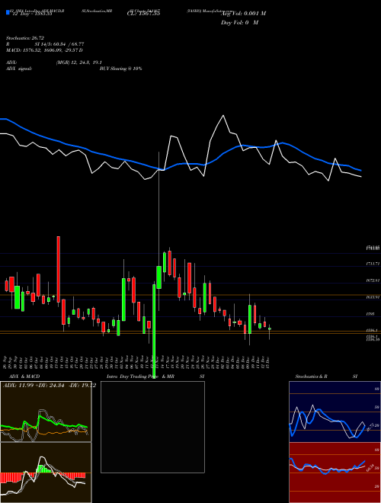Viewport: 381px width, 503px height.
Task: Click the 'Stochastics: 26.72' reading
Action: coord(24,38)
